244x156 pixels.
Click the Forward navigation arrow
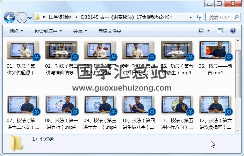22,17
